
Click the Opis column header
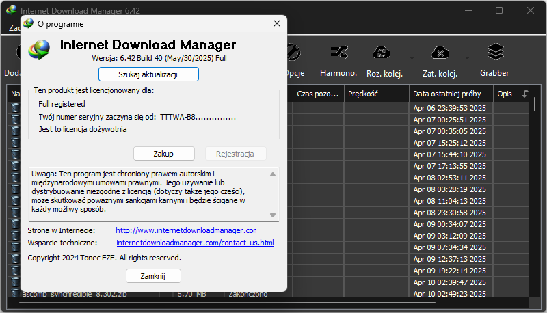505,94
